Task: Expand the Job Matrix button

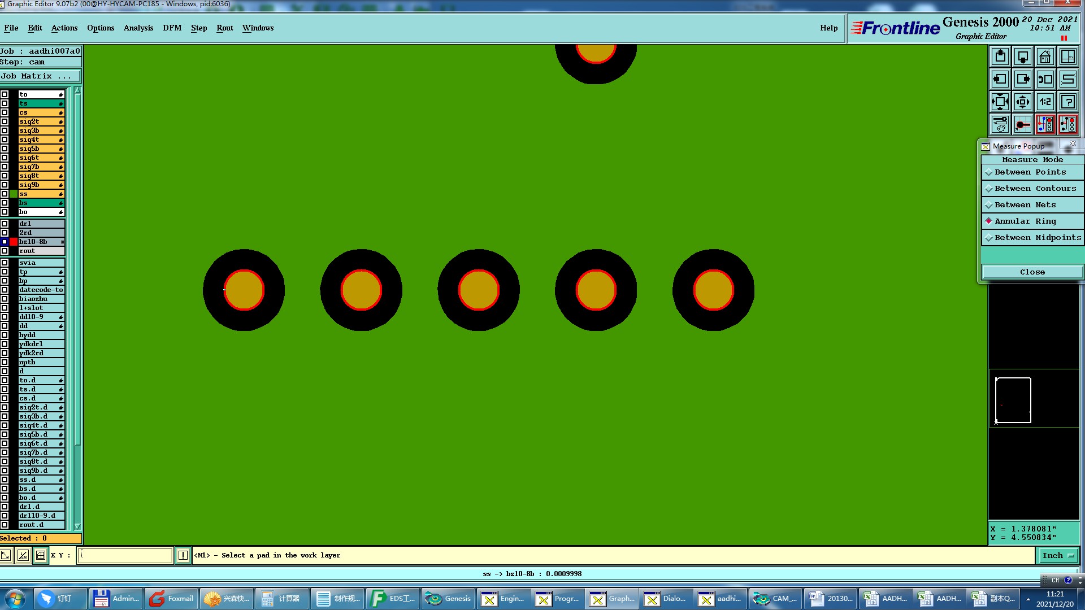Action: click(40, 76)
